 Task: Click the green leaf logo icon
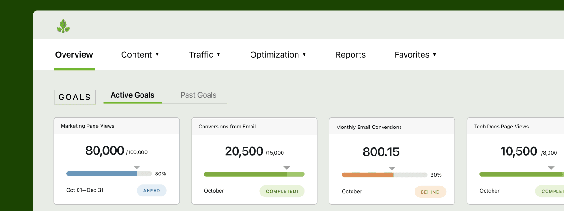coord(63,26)
